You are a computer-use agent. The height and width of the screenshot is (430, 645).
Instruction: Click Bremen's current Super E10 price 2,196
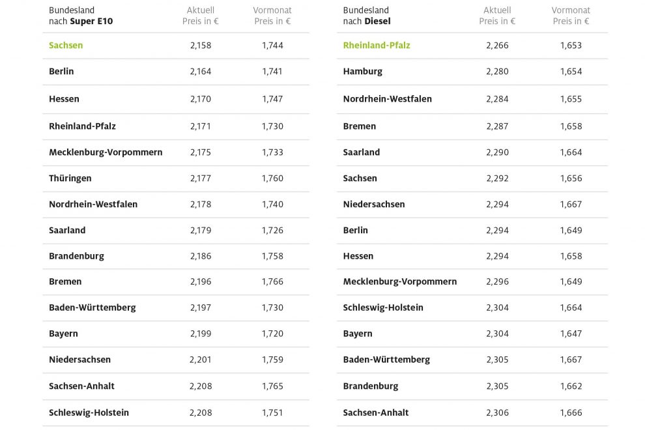(201, 281)
